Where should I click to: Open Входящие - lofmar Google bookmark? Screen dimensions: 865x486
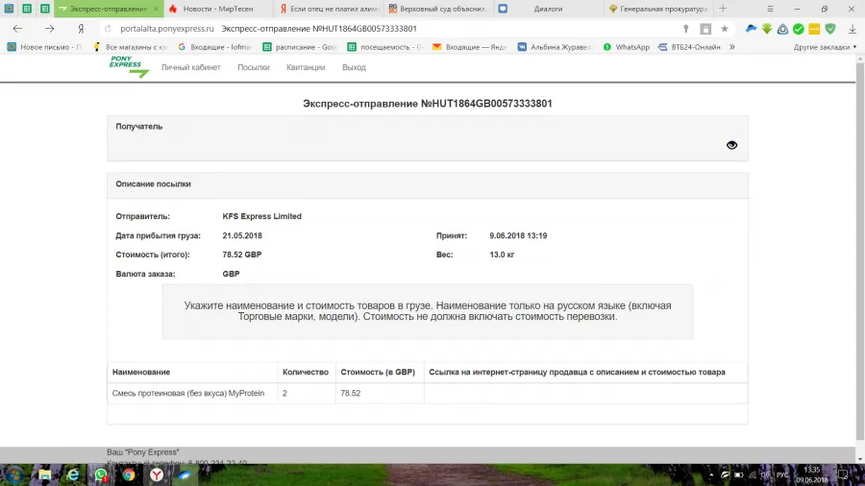point(214,47)
